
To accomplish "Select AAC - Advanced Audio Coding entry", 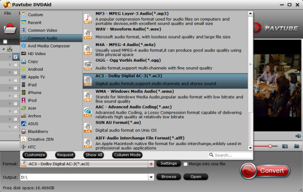I will coord(165,112).
